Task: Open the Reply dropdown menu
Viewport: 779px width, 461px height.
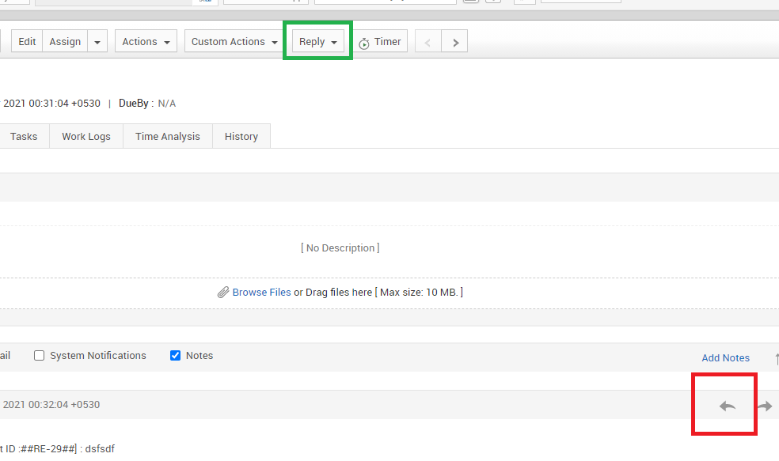Action: 318,42
